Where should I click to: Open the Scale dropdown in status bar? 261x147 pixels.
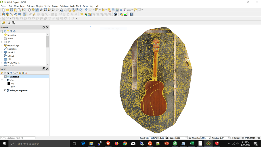tap(186, 138)
